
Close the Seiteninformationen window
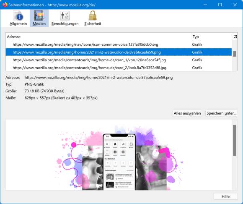(x=235, y=5)
